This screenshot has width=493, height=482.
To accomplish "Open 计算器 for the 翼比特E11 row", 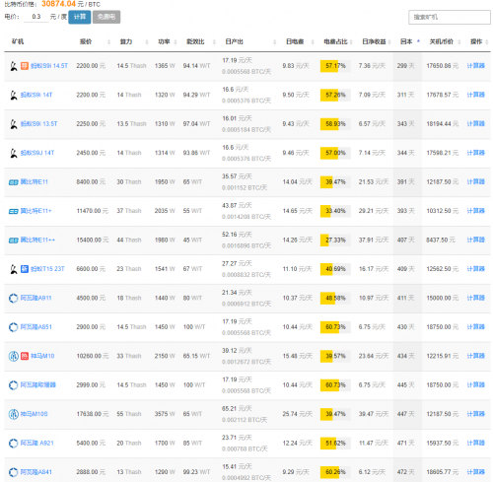I will pos(475,182).
